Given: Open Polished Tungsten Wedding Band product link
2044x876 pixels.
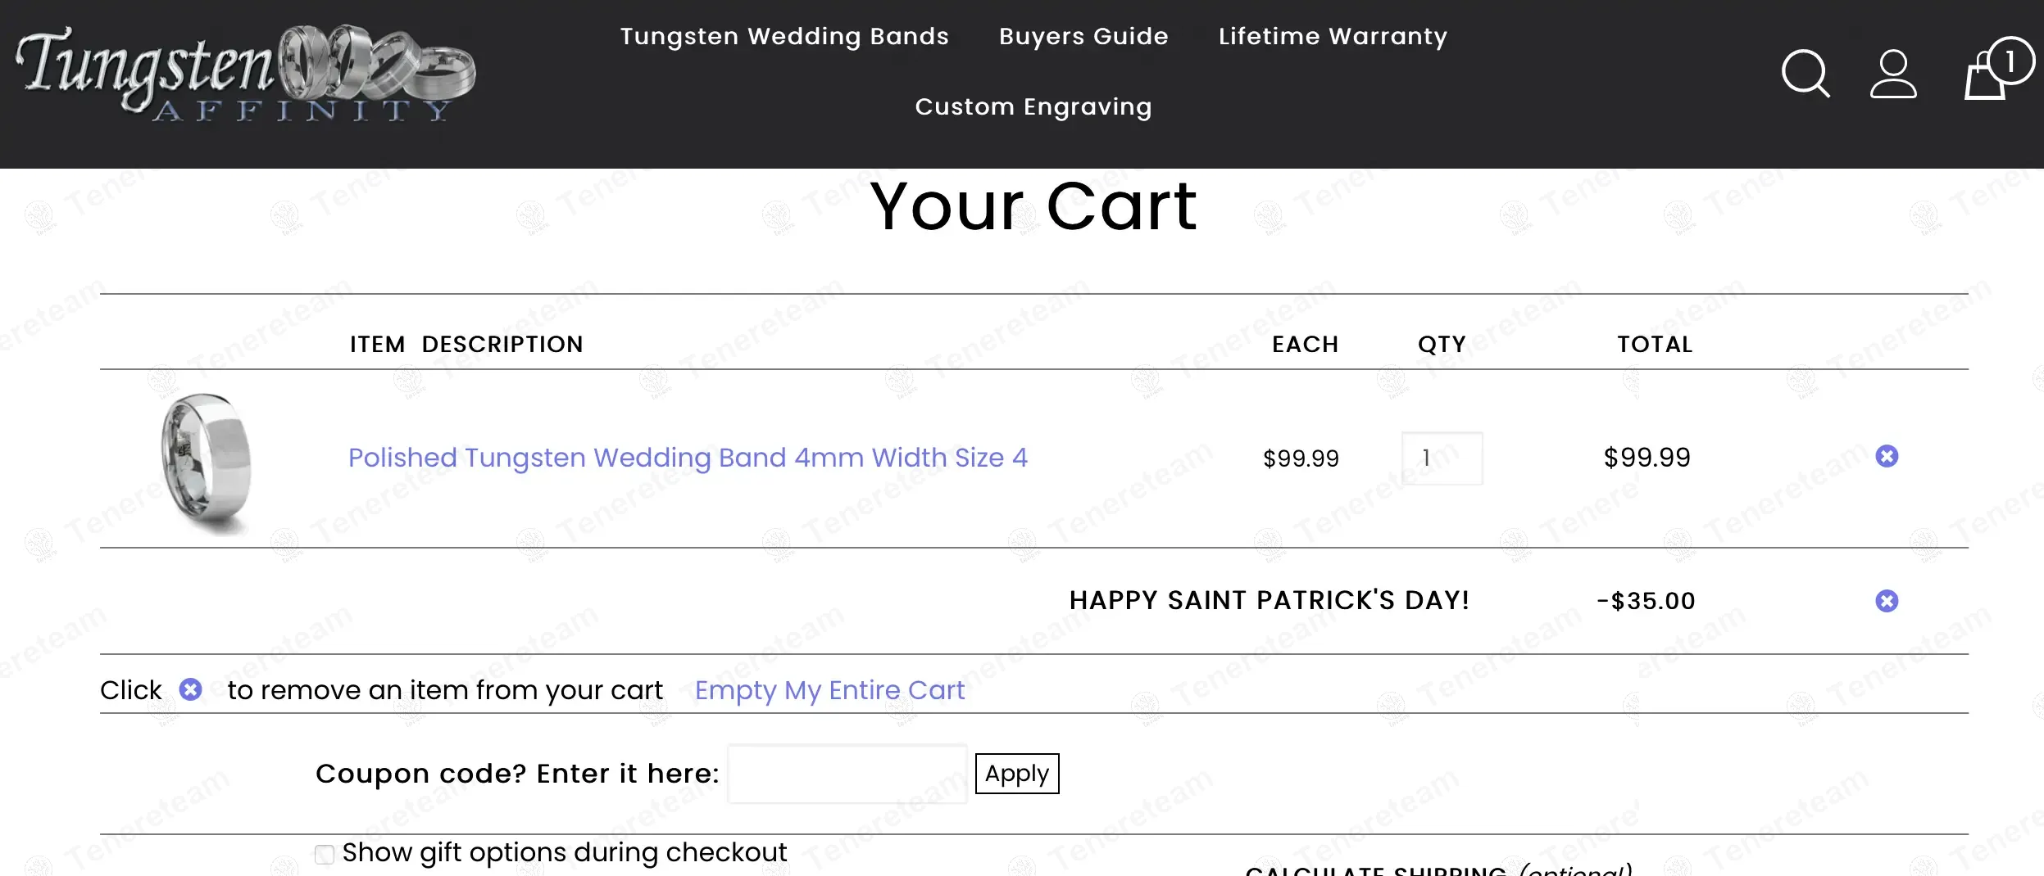Looking at the screenshot, I should click(x=688, y=458).
